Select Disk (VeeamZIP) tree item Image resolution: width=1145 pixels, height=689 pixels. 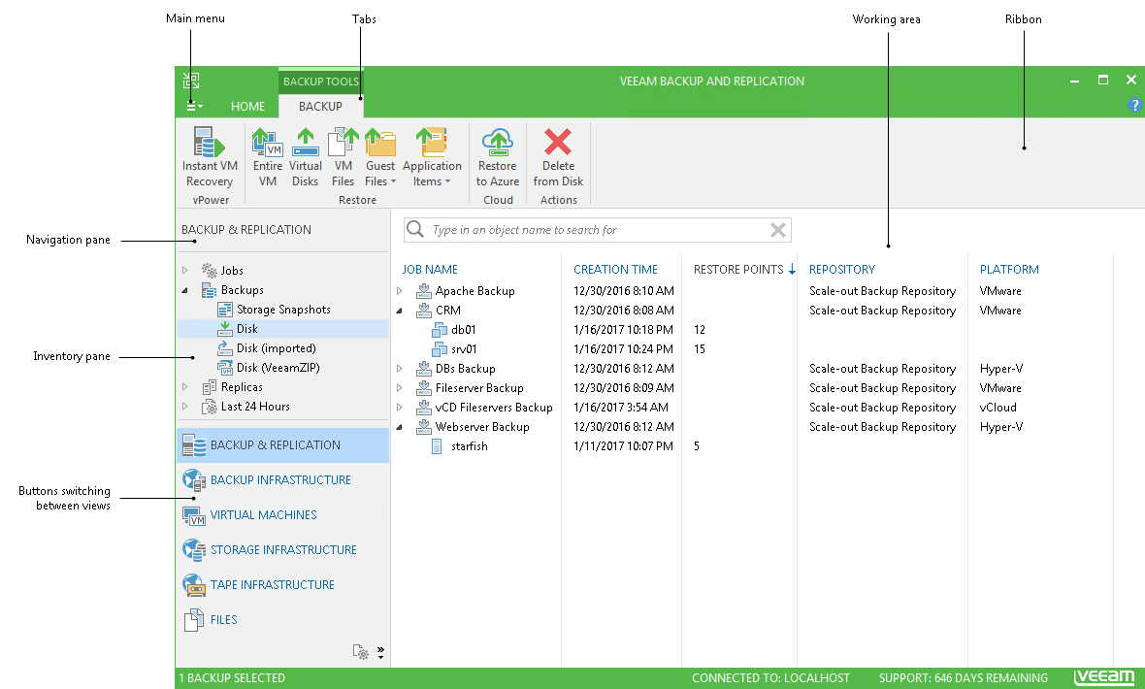click(x=278, y=368)
